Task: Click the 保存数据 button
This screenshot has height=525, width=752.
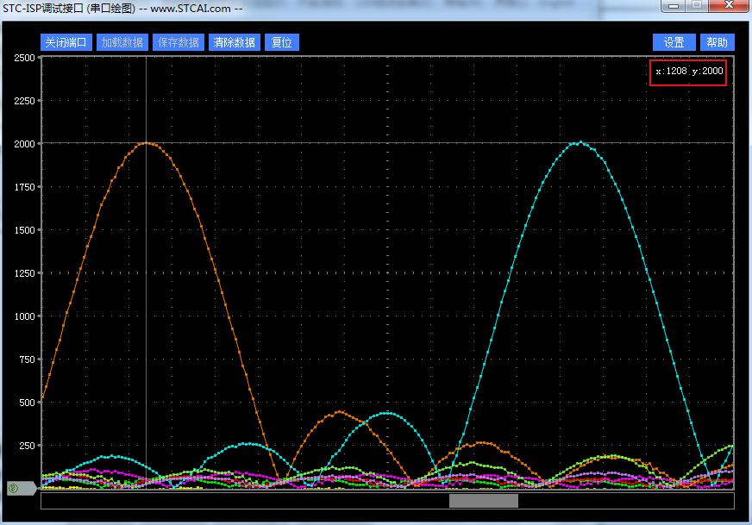Action: pyautogui.click(x=179, y=42)
